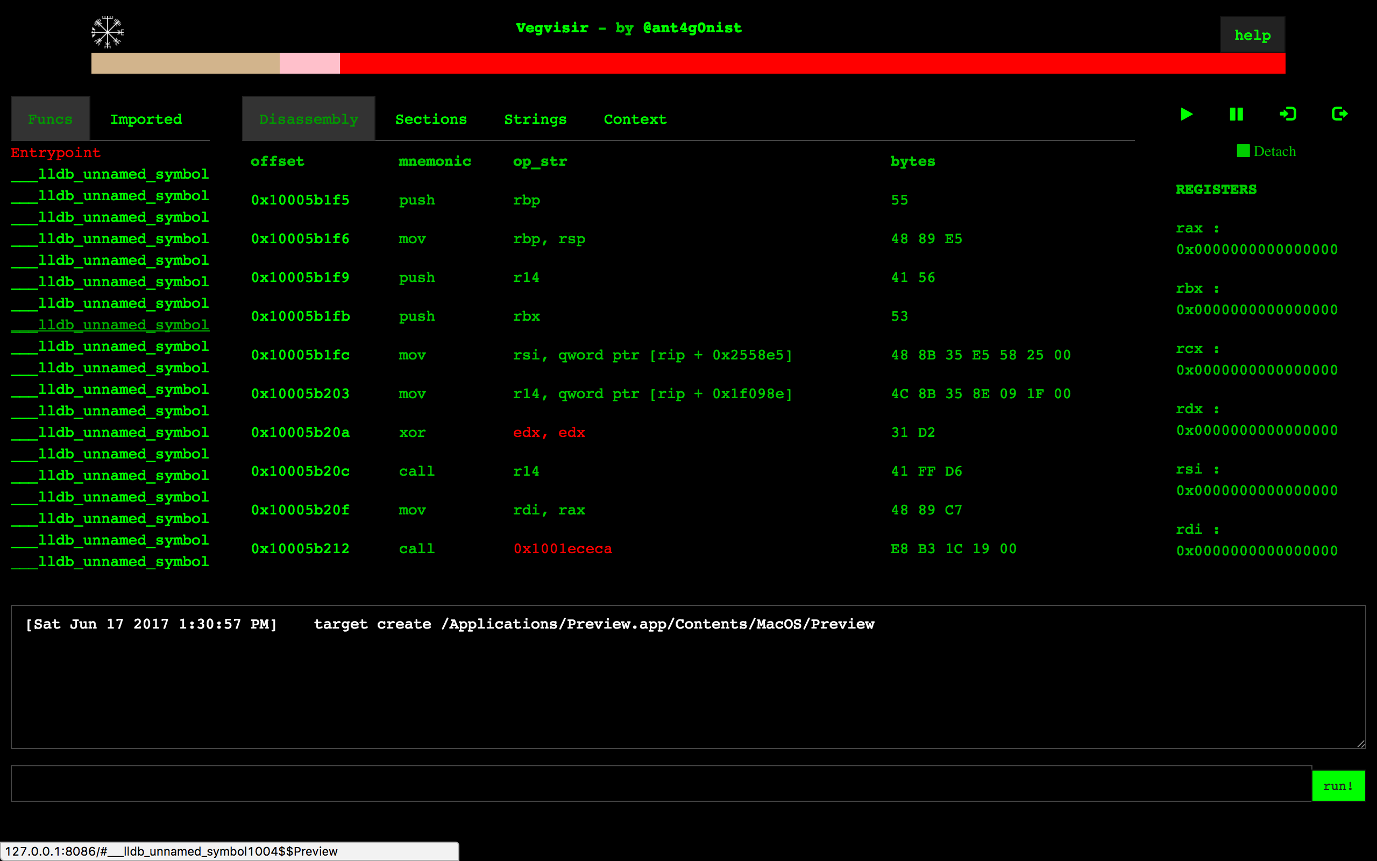Switch to the Funcs tab
Image resolution: width=1377 pixels, height=861 pixels.
click(x=50, y=118)
